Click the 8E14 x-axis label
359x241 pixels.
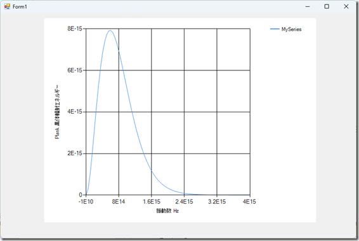point(119,202)
